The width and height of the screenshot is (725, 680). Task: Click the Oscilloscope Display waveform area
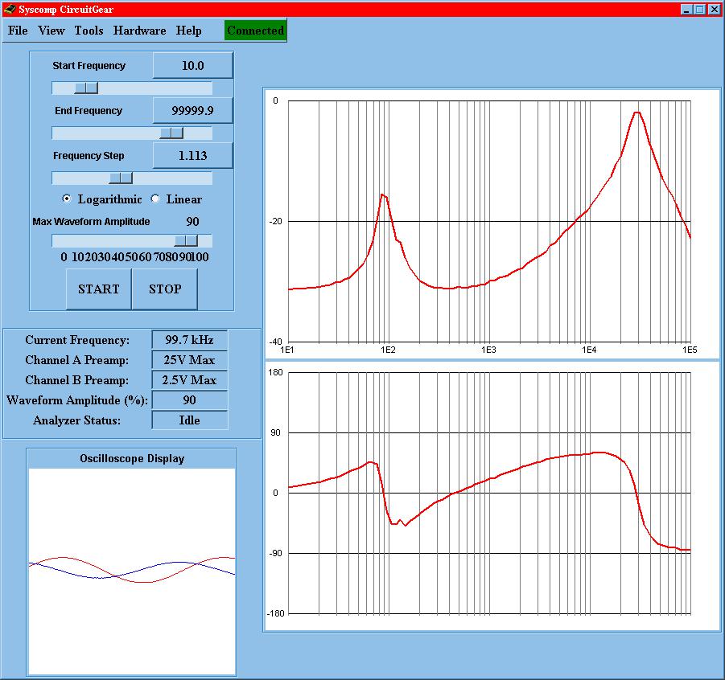point(132,571)
